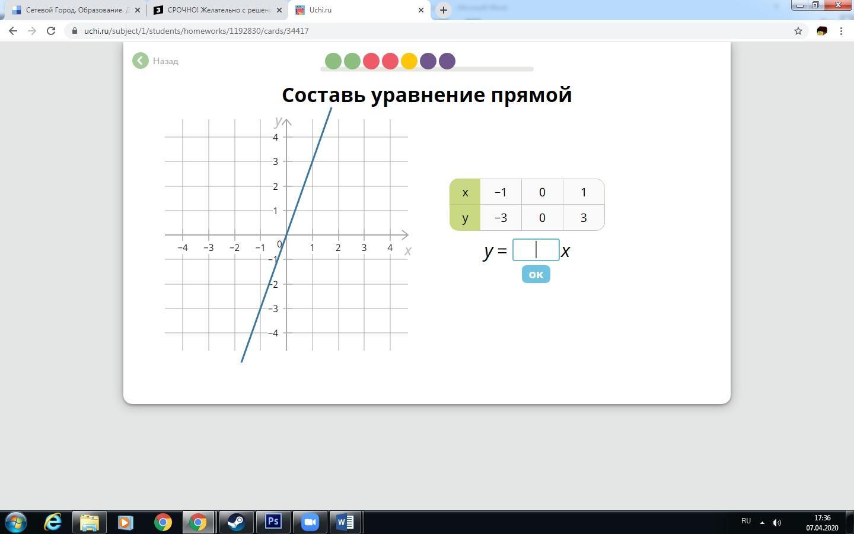Click the heading Составь уравнение прямой
The width and height of the screenshot is (854, 534).
tap(427, 95)
